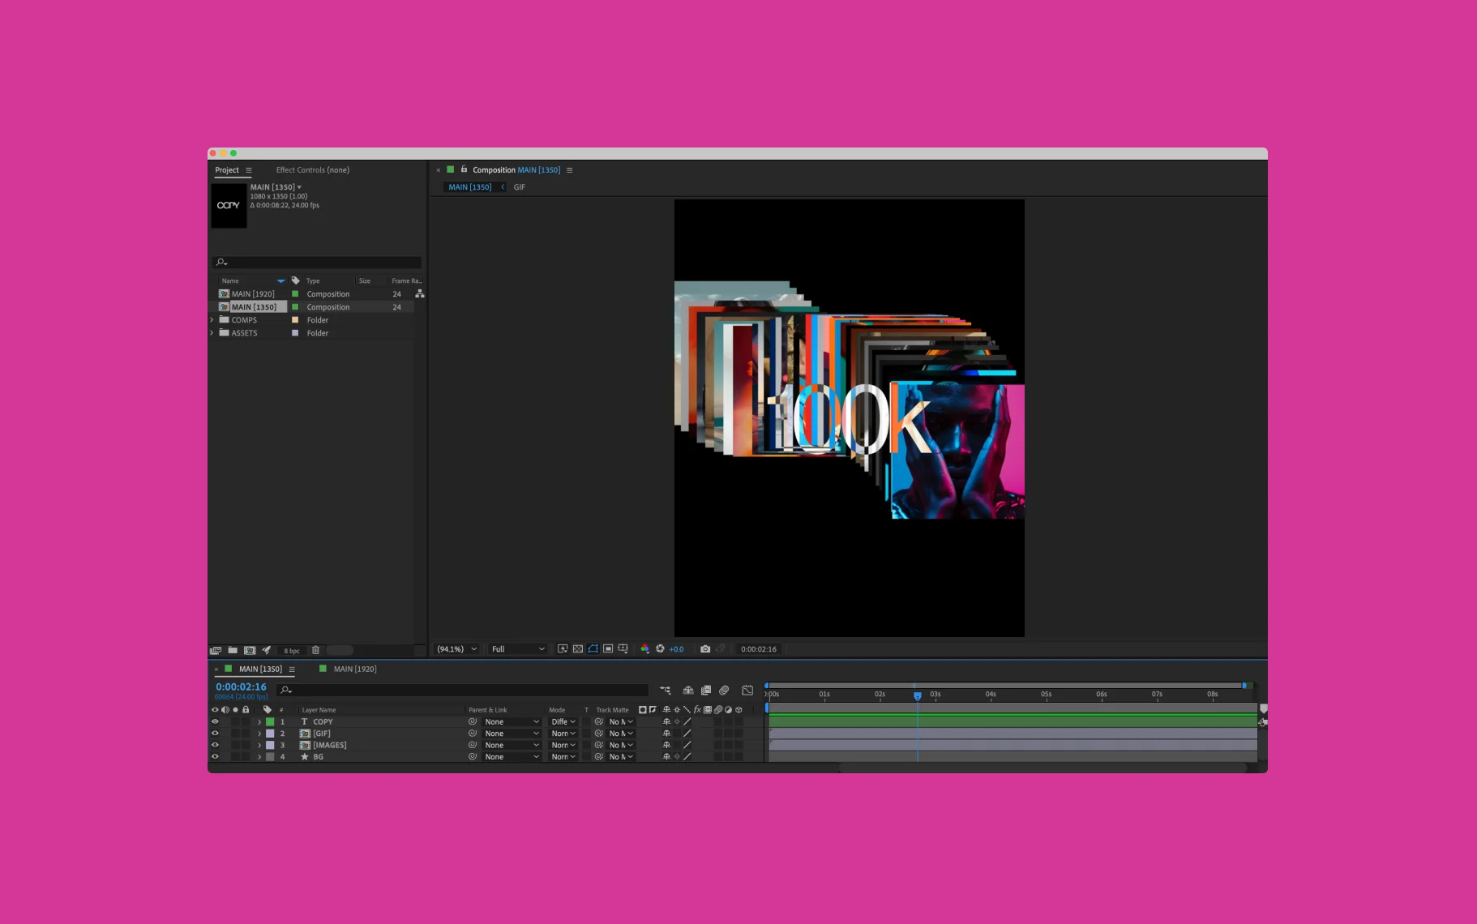Click the snapshot camera icon
Viewport: 1477px width, 924px height.
coord(704,649)
